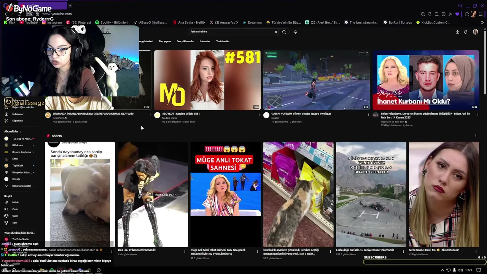Open KickBot Custom bookmark
The image size is (487, 274).
433,22
